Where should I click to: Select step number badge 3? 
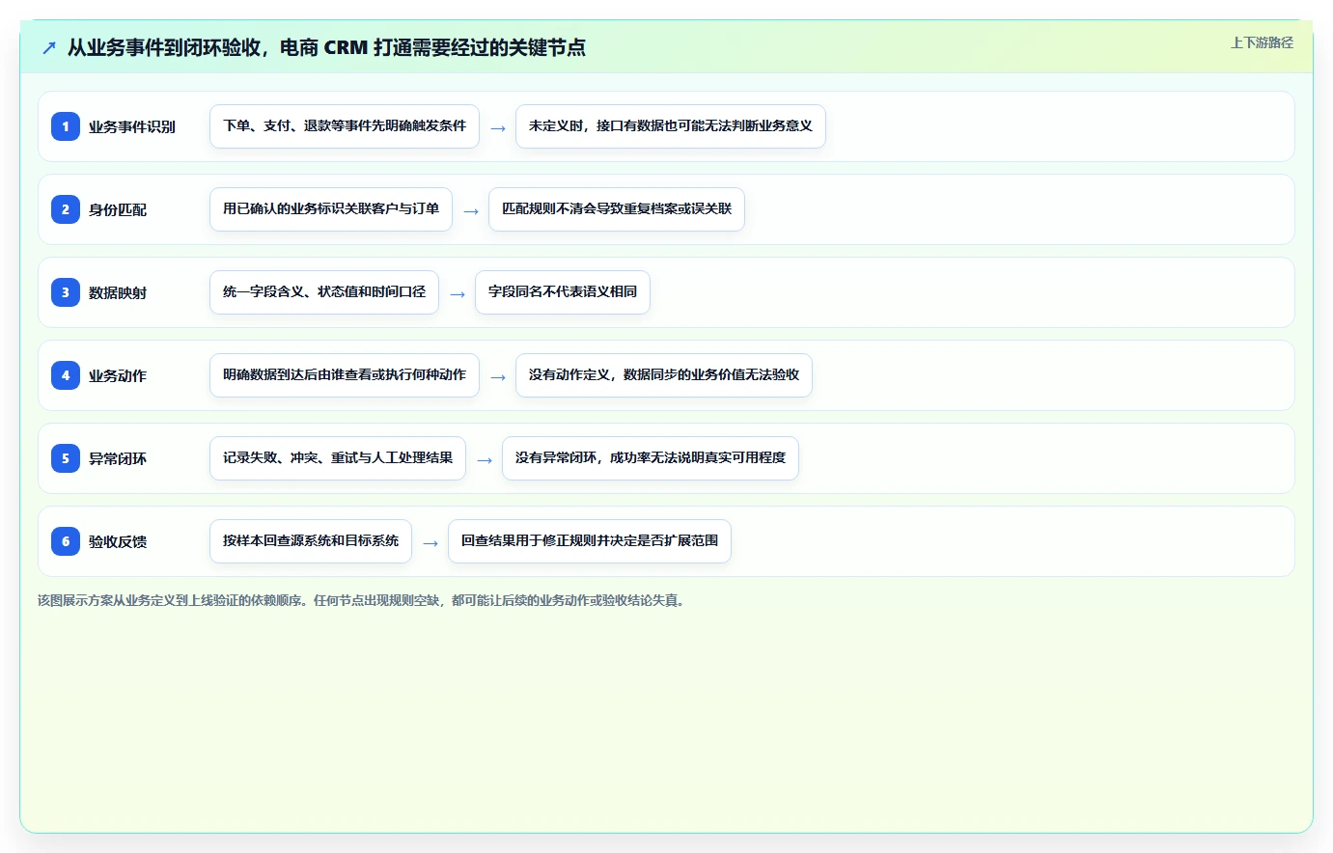click(66, 292)
